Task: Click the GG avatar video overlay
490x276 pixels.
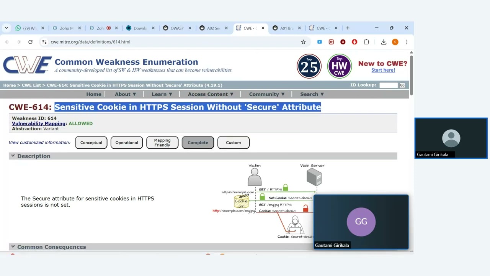Action: (361, 222)
